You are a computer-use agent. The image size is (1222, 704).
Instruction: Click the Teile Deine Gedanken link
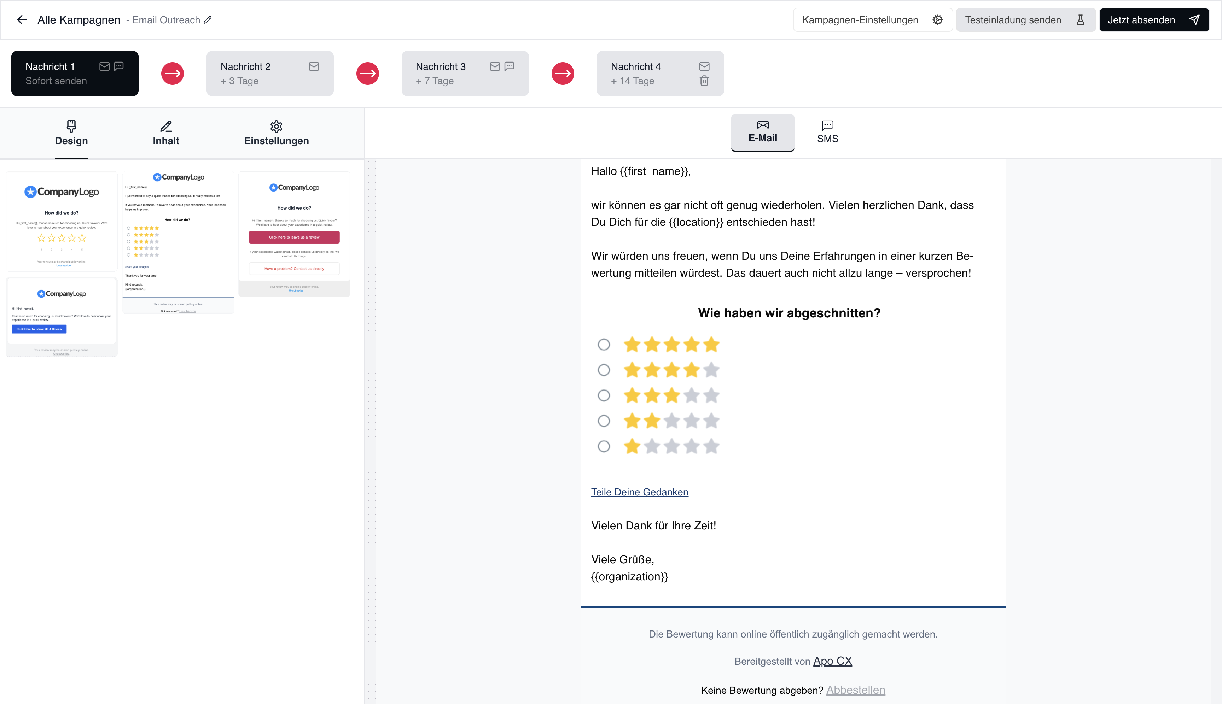pyautogui.click(x=639, y=492)
